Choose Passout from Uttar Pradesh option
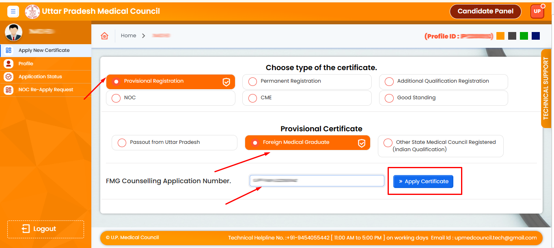Viewport: 554px width, 248px height. 122,143
